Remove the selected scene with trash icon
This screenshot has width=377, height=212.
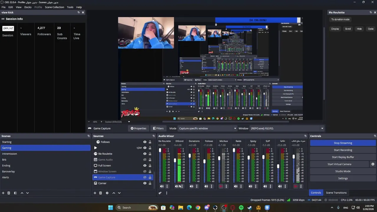click(x=9, y=193)
